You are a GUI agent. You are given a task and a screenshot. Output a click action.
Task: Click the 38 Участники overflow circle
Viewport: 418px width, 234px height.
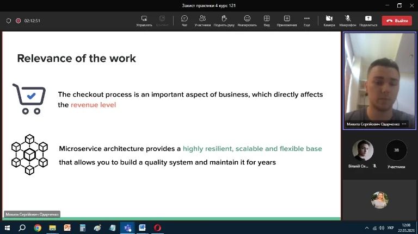[x=396, y=150]
